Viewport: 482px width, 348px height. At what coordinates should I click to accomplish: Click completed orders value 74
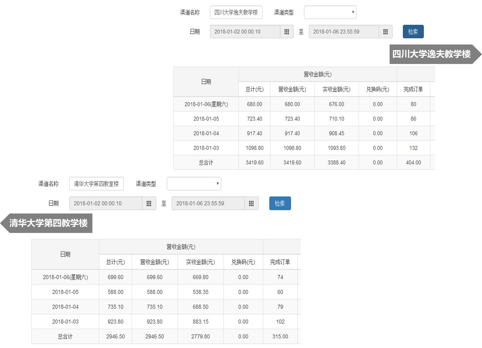(280, 277)
